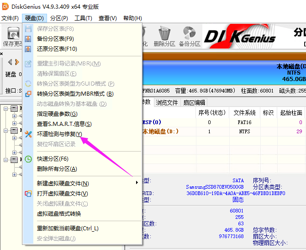Click the restore partition table icon
The width and height of the screenshot is (306, 250).
tap(28, 49)
